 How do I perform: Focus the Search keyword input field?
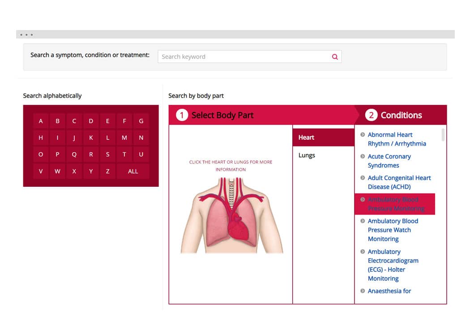click(x=244, y=57)
